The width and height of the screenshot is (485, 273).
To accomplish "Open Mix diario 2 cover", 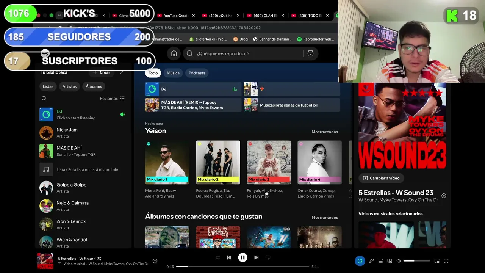I will (x=218, y=162).
